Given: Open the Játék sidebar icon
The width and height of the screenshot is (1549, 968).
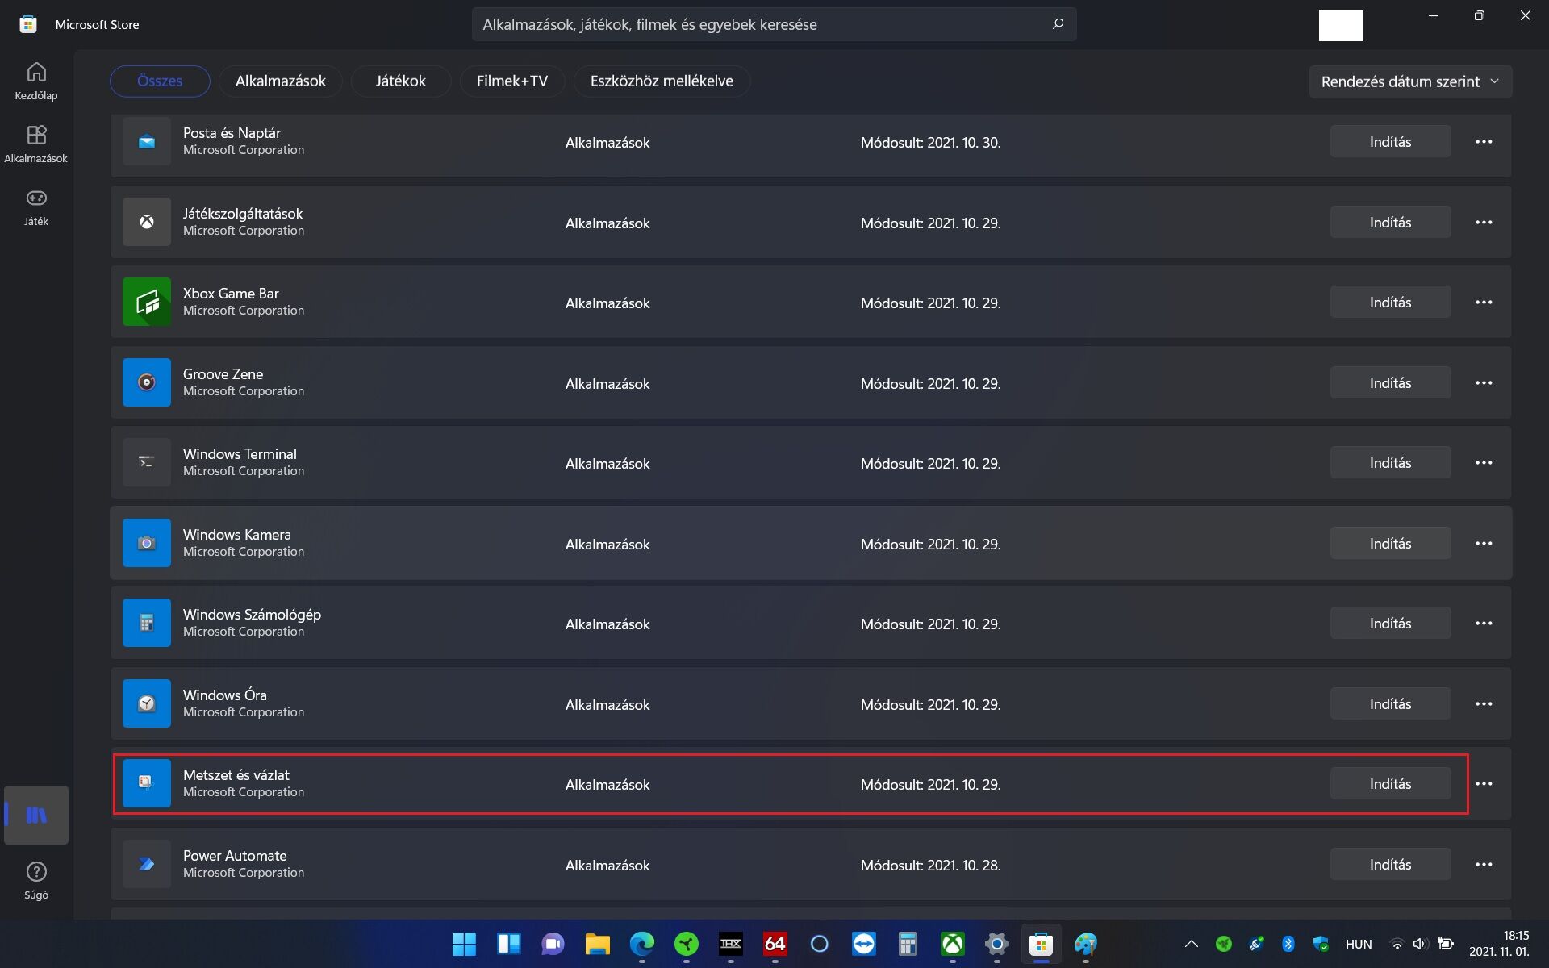Looking at the screenshot, I should [36, 207].
